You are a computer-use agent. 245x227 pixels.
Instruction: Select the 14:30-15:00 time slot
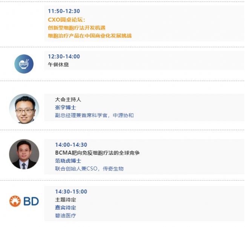71,192
